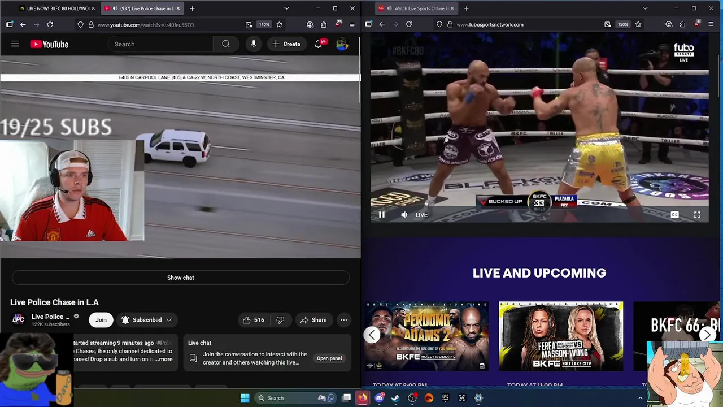Reload the fubo sports page
The image size is (723, 407).
point(409,24)
